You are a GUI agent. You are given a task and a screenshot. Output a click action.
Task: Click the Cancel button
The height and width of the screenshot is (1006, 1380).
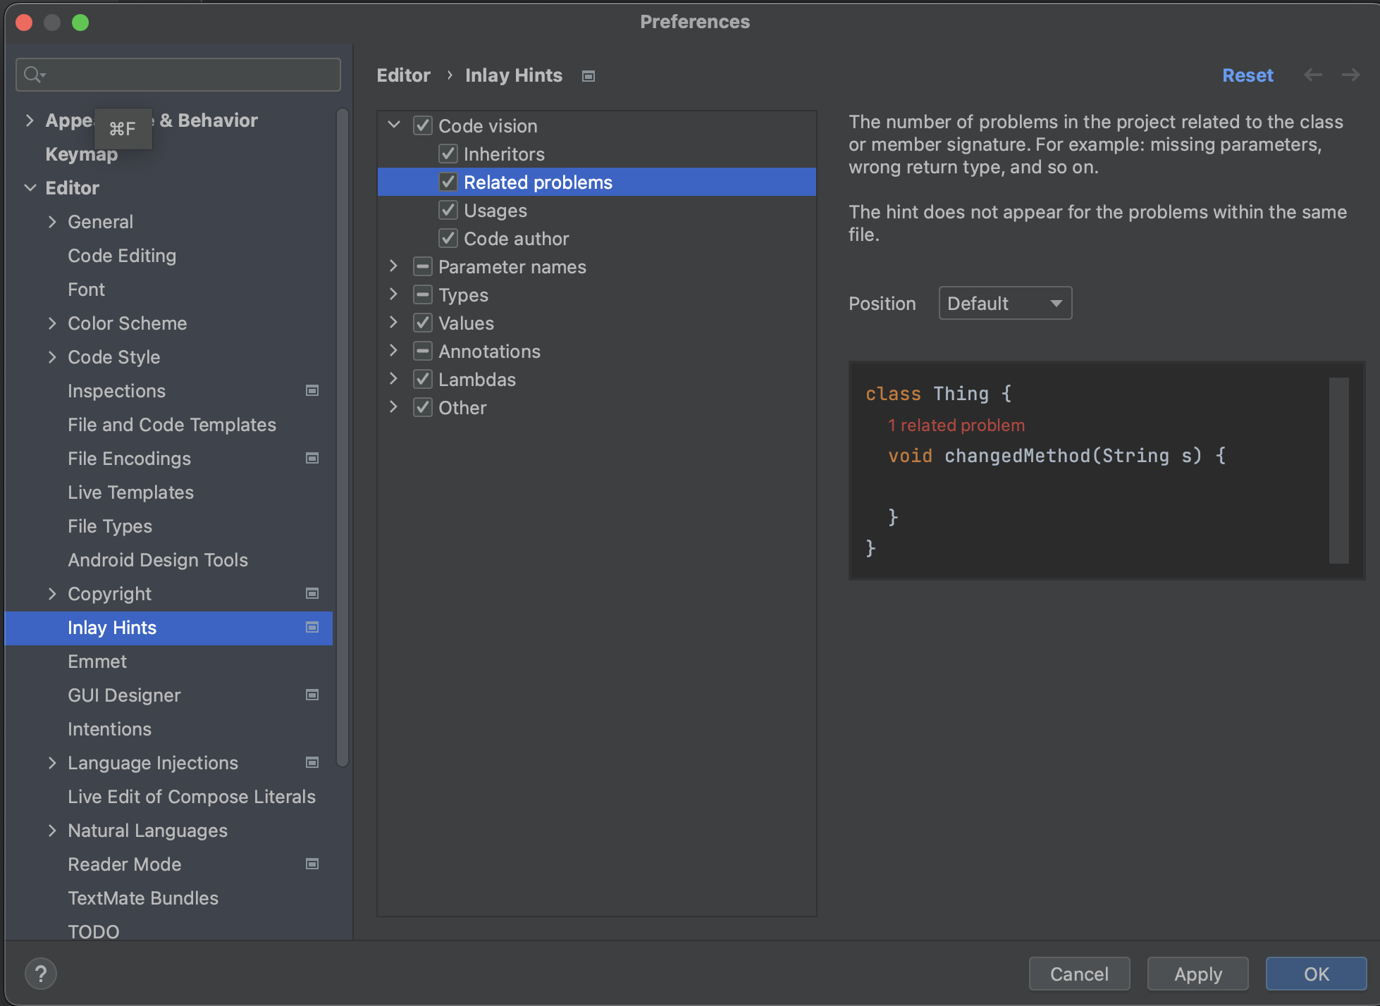coord(1079,974)
